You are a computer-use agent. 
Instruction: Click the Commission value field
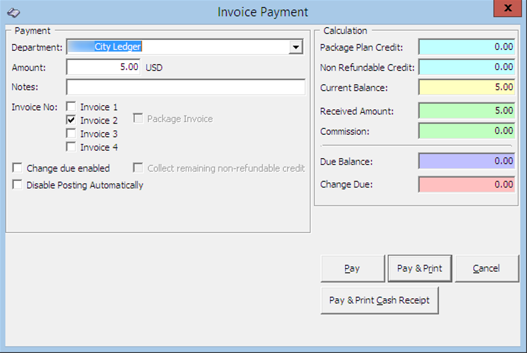466,131
